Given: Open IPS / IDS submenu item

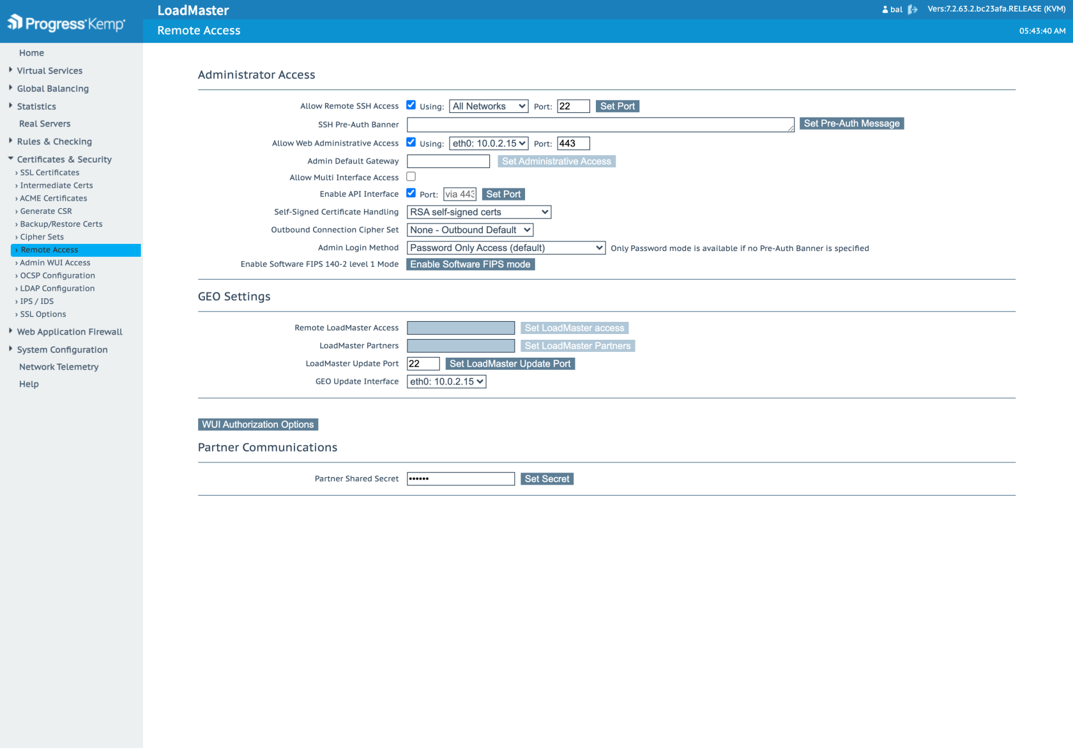Looking at the screenshot, I should coord(37,301).
